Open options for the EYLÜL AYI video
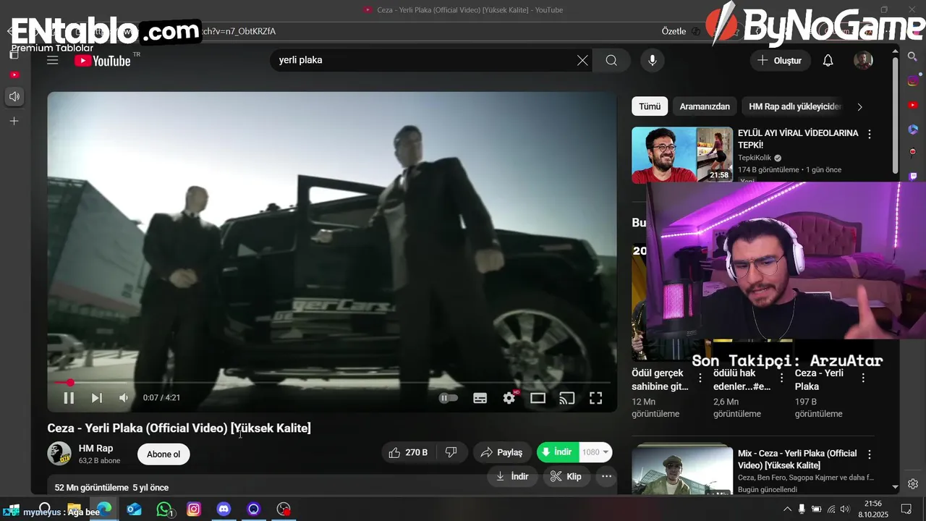This screenshot has height=521, width=926. tap(870, 134)
